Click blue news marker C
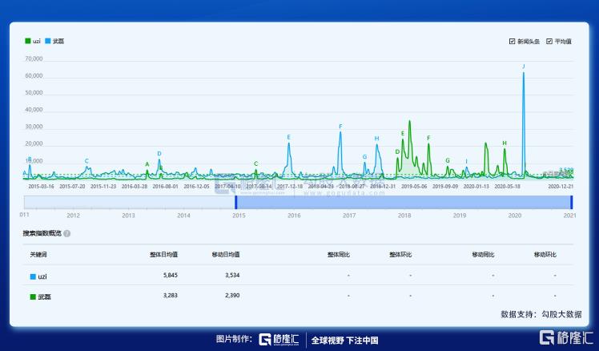Screen dimensions: 599x351 [86, 161]
